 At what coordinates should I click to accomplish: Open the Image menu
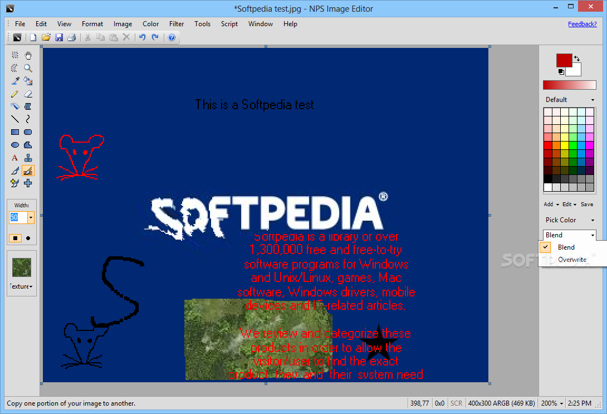[x=123, y=24]
